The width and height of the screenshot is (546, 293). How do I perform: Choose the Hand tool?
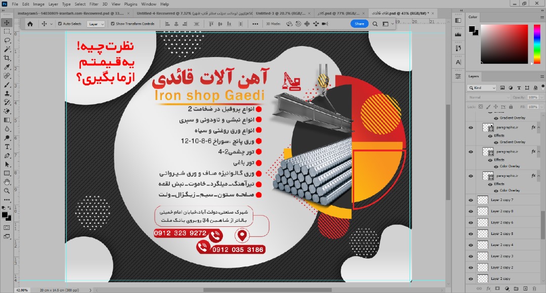tap(7, 182)
